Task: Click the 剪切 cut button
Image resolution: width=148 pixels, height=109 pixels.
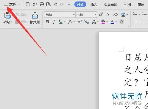Action: 21,15
